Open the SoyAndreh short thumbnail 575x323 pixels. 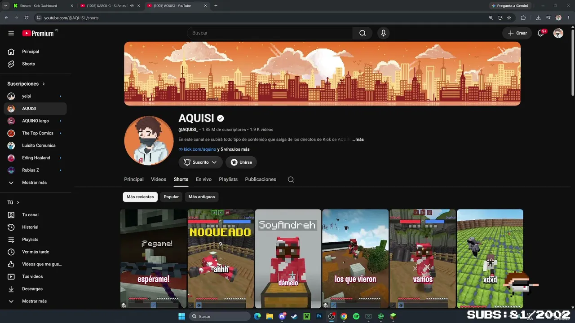(288, 259)
